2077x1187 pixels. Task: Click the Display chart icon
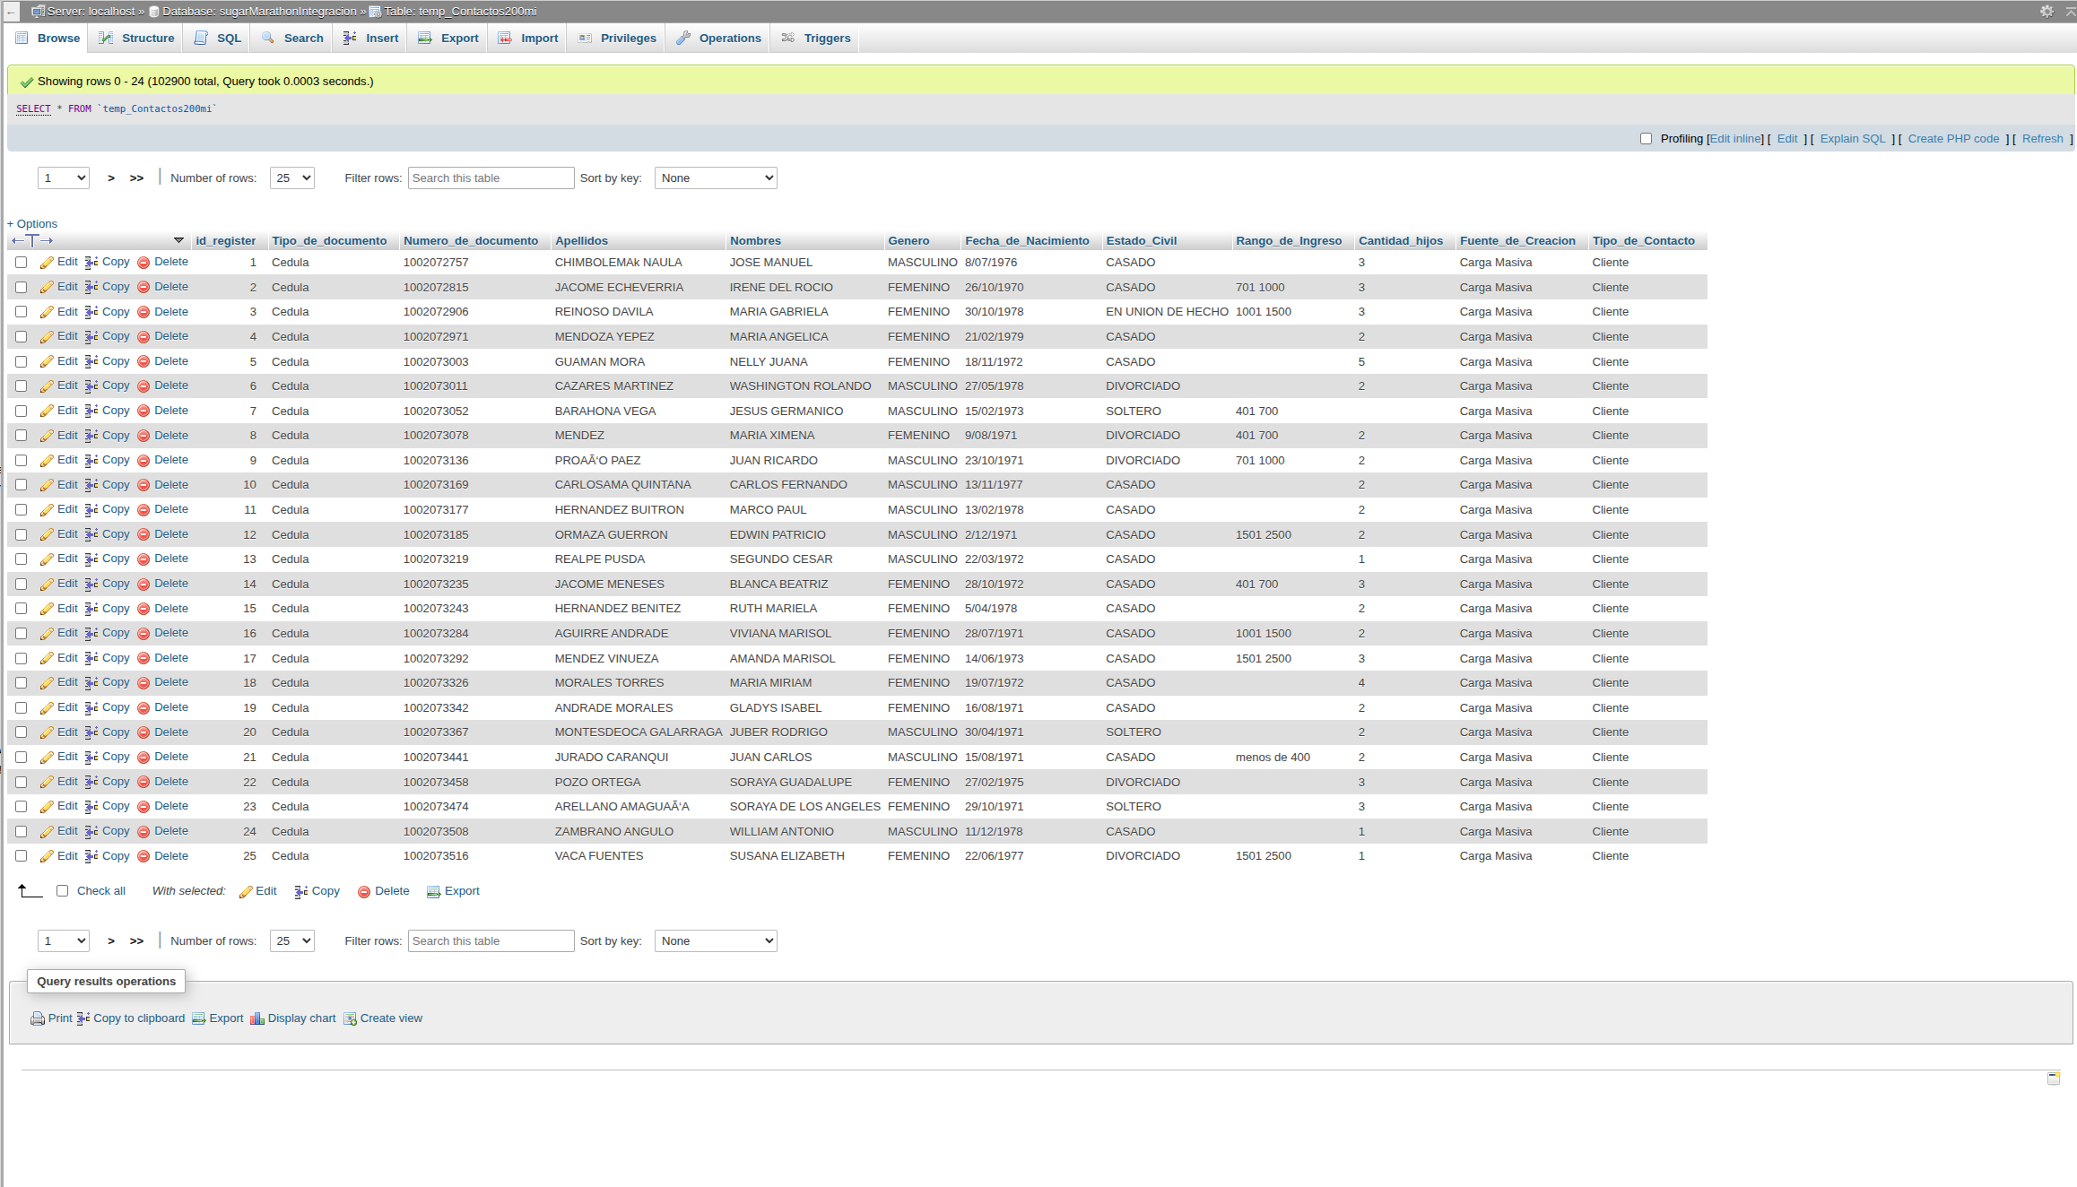[257, 1018]
